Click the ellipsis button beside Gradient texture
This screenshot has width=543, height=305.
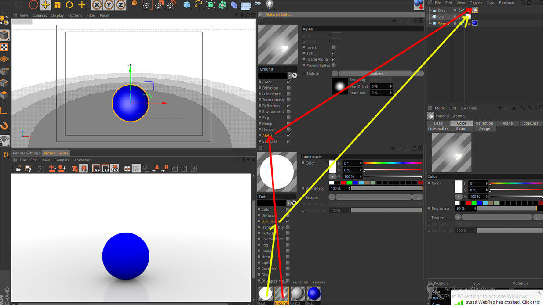pyautogui.click(x=418, y=74)
